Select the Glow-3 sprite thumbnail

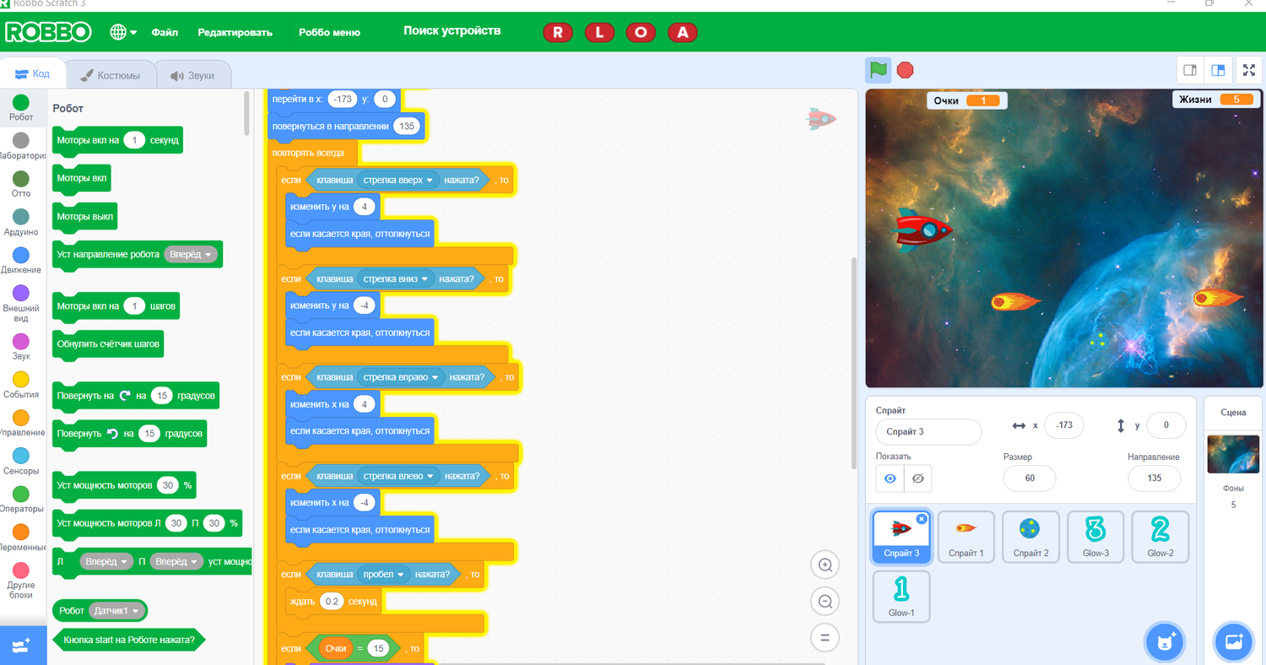click(x=1095, y=537)
